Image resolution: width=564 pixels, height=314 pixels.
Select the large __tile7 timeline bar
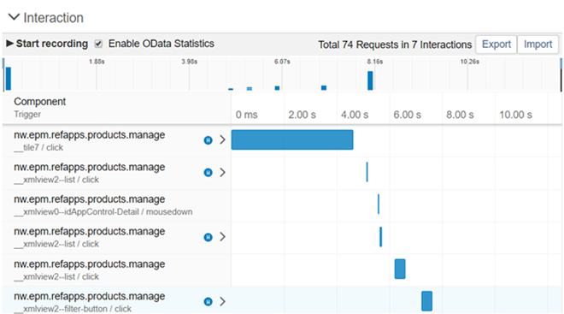(x=292, y=139)
